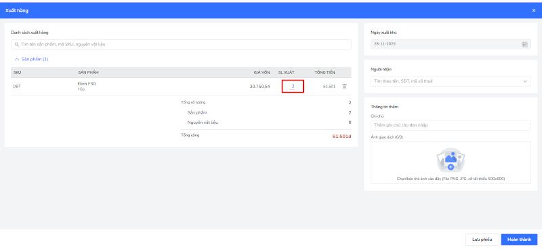Click the Tổng cộng amount 61.501đ
Viewport: 542px width, 249px height.
(341, 137)
